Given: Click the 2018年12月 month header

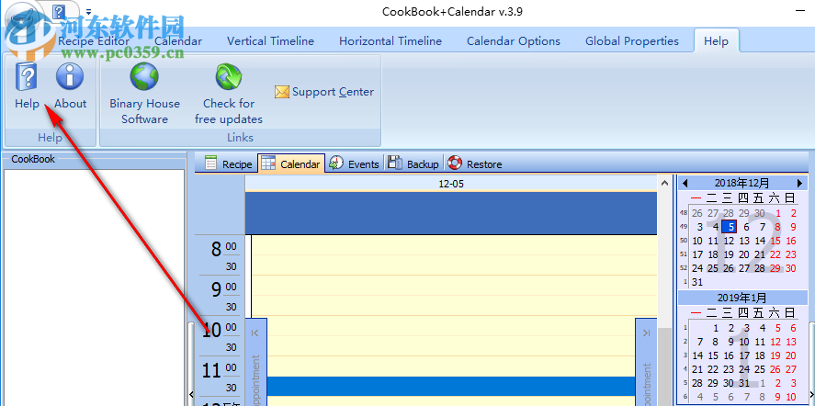Looking at the screenshot, I should coord(741,183).
